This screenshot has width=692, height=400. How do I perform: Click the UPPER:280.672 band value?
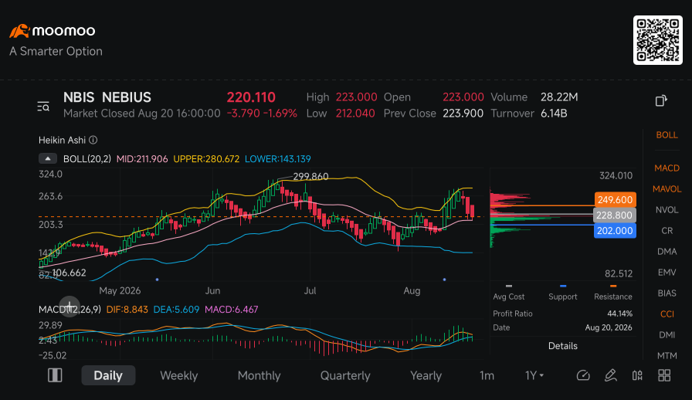(x=206, y=159)
